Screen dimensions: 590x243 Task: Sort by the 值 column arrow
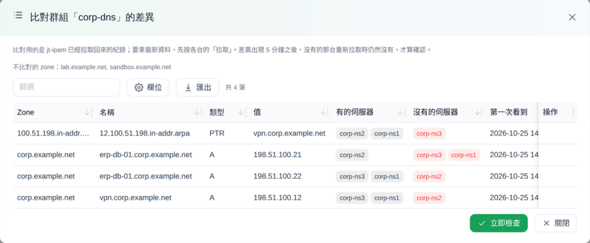tap(323, 112)
